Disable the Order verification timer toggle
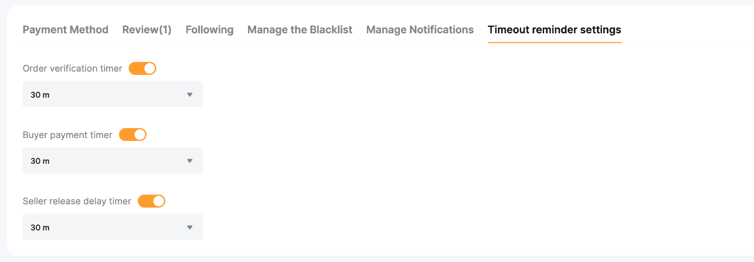This screenshot has width=754, height=262. [142, 68]
